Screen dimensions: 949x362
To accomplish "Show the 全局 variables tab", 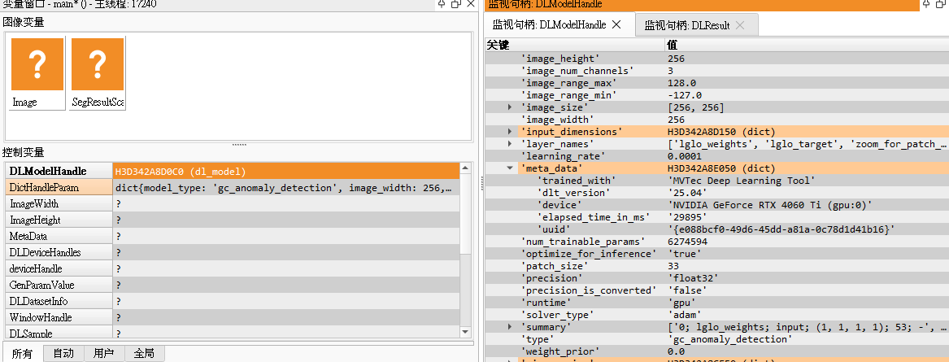I will coord(144,353).
